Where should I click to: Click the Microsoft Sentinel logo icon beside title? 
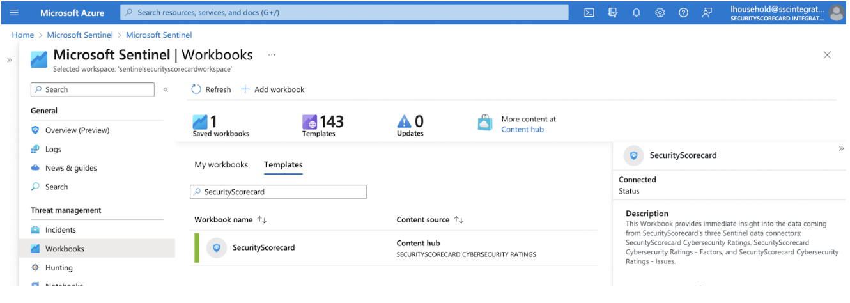tap(39, 59)
